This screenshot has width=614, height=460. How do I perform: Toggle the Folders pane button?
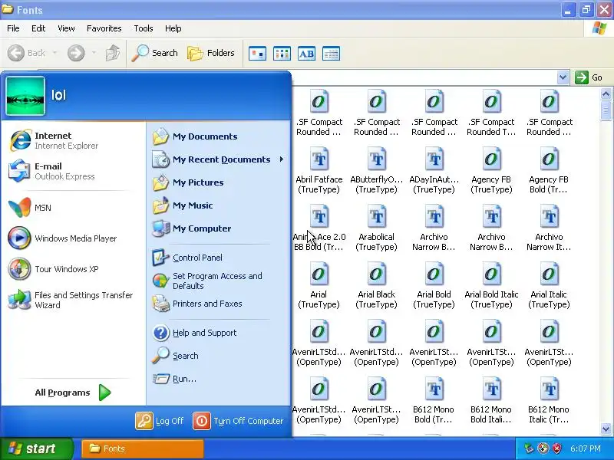pos(212,53)
